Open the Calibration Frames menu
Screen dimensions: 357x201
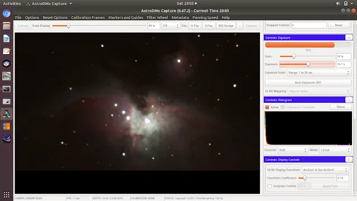tap(88, 17)
